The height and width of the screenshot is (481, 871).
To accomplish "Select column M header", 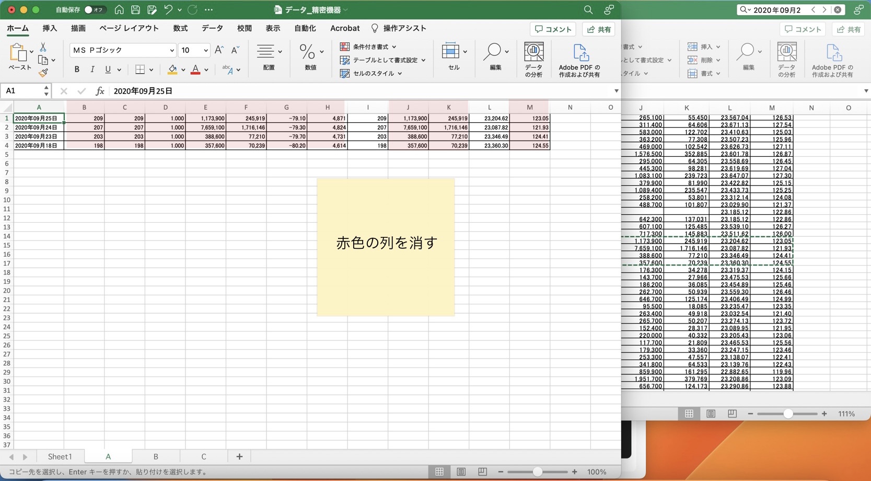I will click(x=530, y=107).
